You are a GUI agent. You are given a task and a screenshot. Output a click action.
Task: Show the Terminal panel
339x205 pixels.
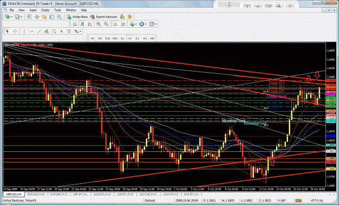pyautogui.click(x=52, y=17)
